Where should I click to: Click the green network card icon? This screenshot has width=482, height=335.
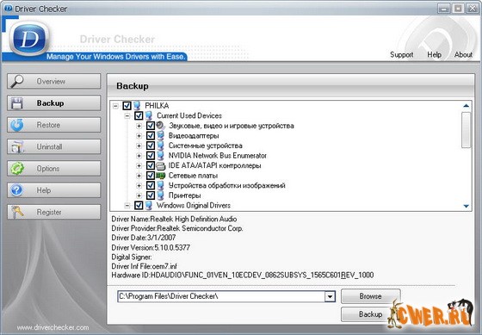click(x=160, y=176)
